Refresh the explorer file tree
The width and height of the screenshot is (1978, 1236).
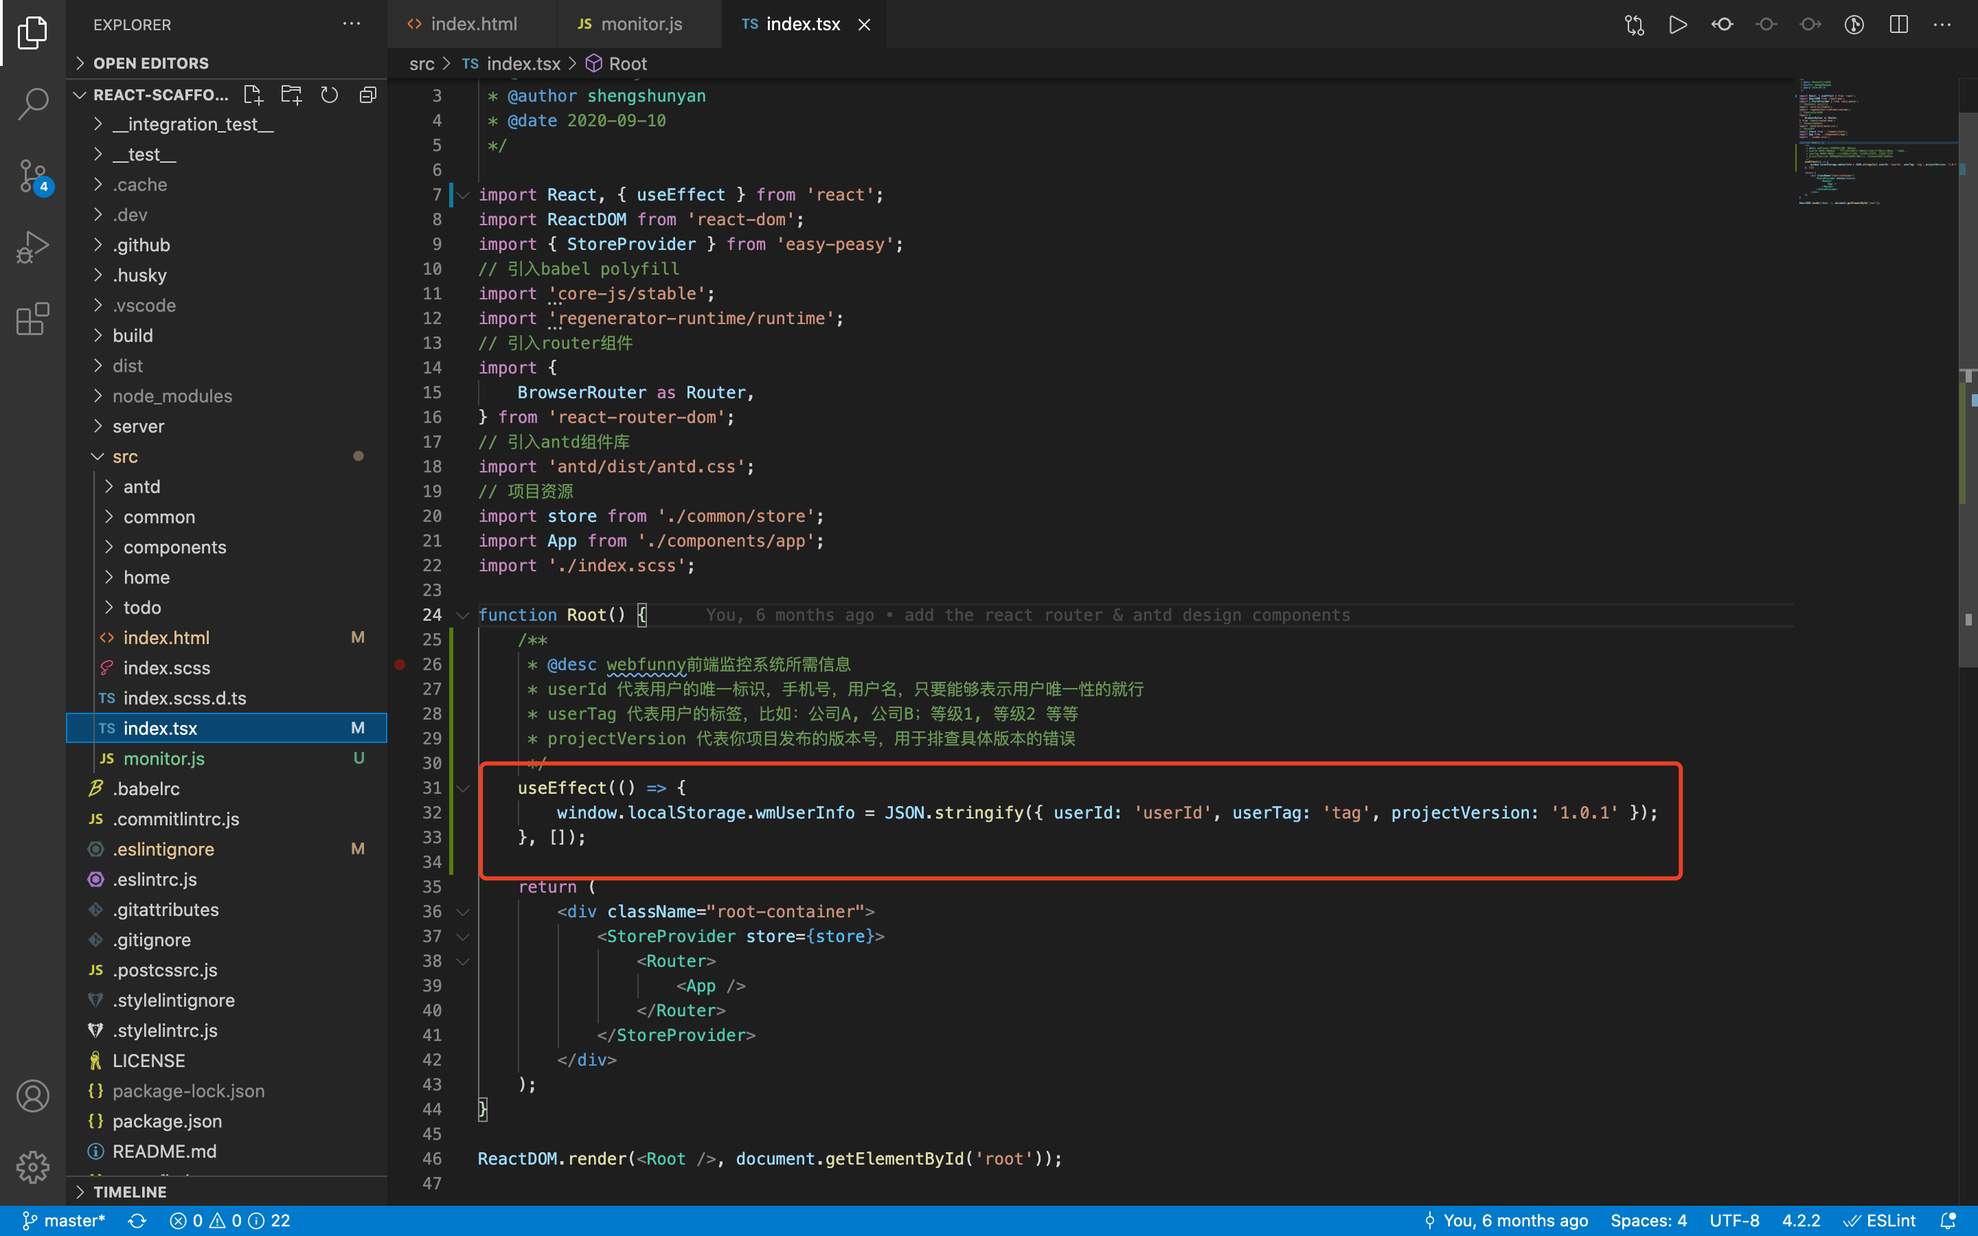tap(330, 95)
